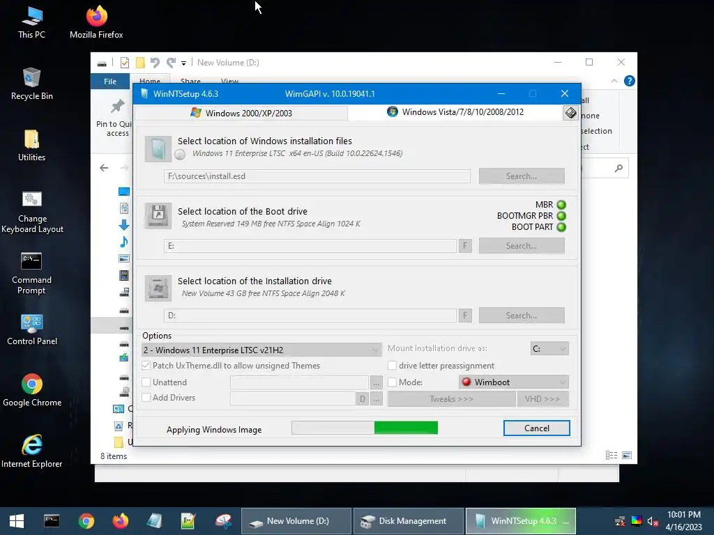Screen dimensions: 714x535
Task: Open the Wimboot mode dropdown
Action: click(x=514, y=382)
